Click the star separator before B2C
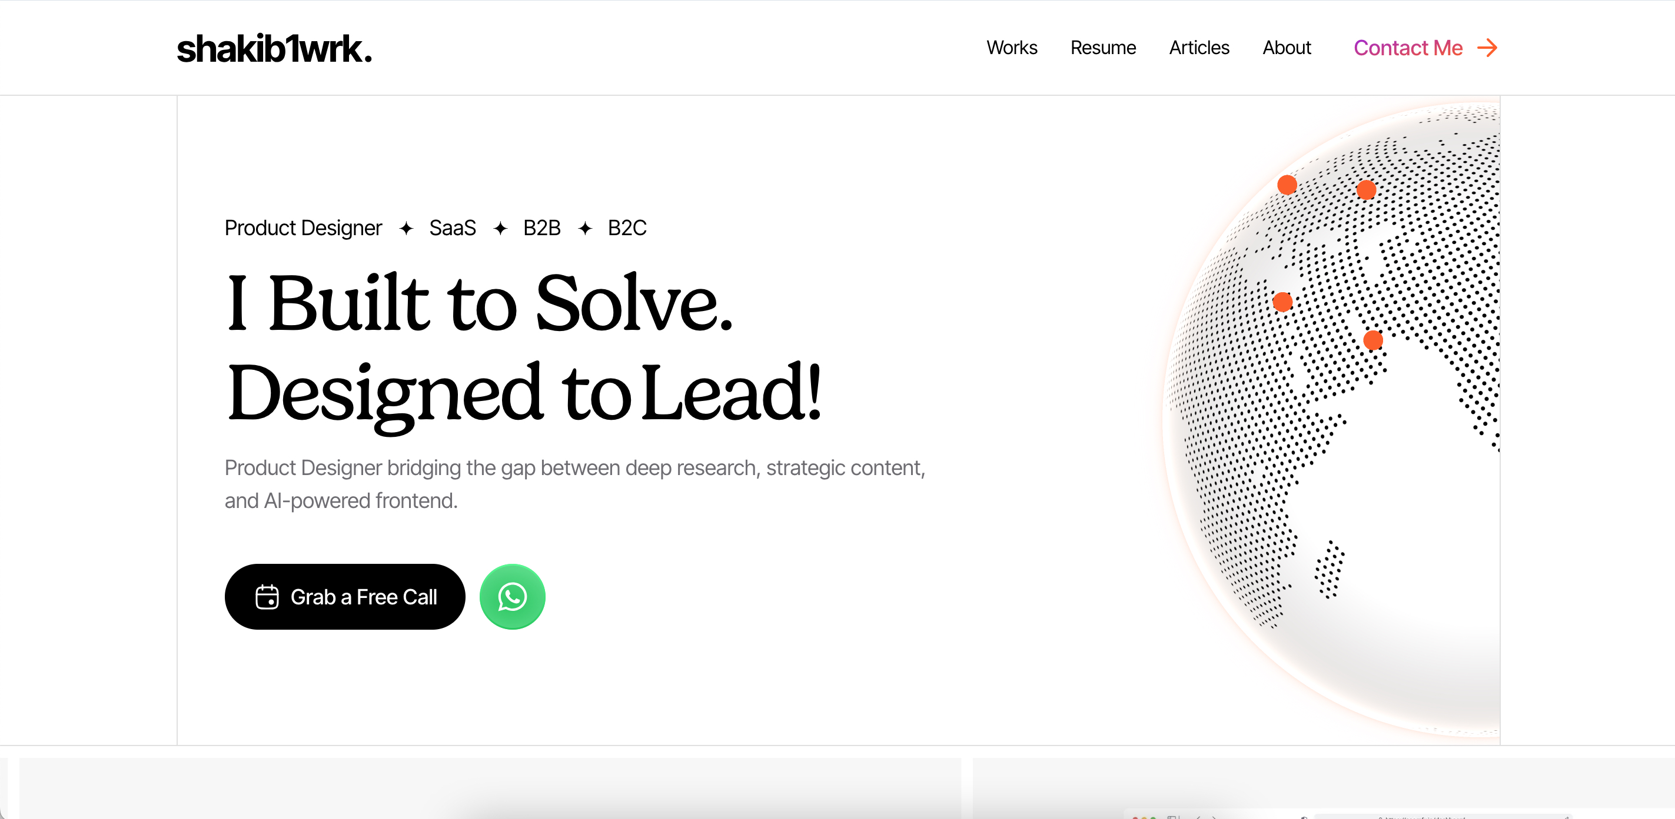Viewport: 1675px width, 819px height. click(x=585, y=229)
